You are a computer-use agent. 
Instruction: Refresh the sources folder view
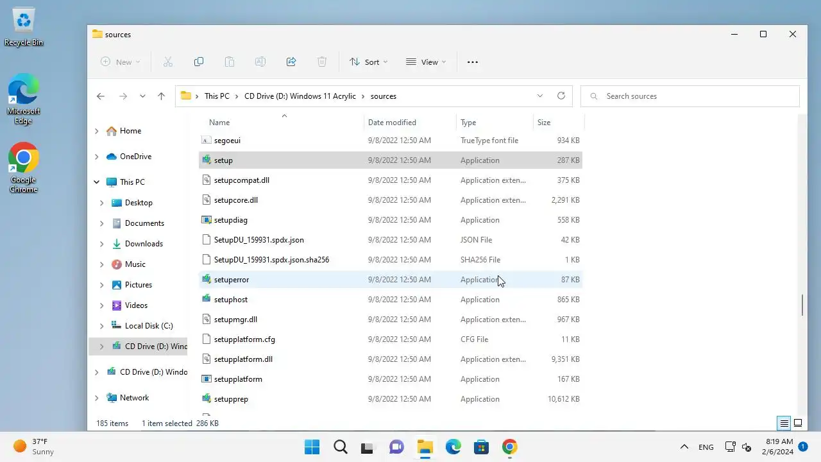pyautogui.click(x=561, y=96)
